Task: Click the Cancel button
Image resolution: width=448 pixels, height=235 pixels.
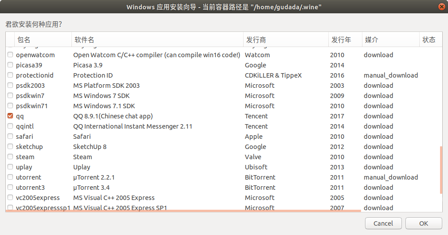Action: pyautogui.click(x=383, y=223)
